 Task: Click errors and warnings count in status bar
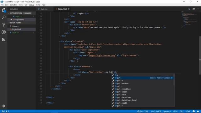click(x=5, y=111)
